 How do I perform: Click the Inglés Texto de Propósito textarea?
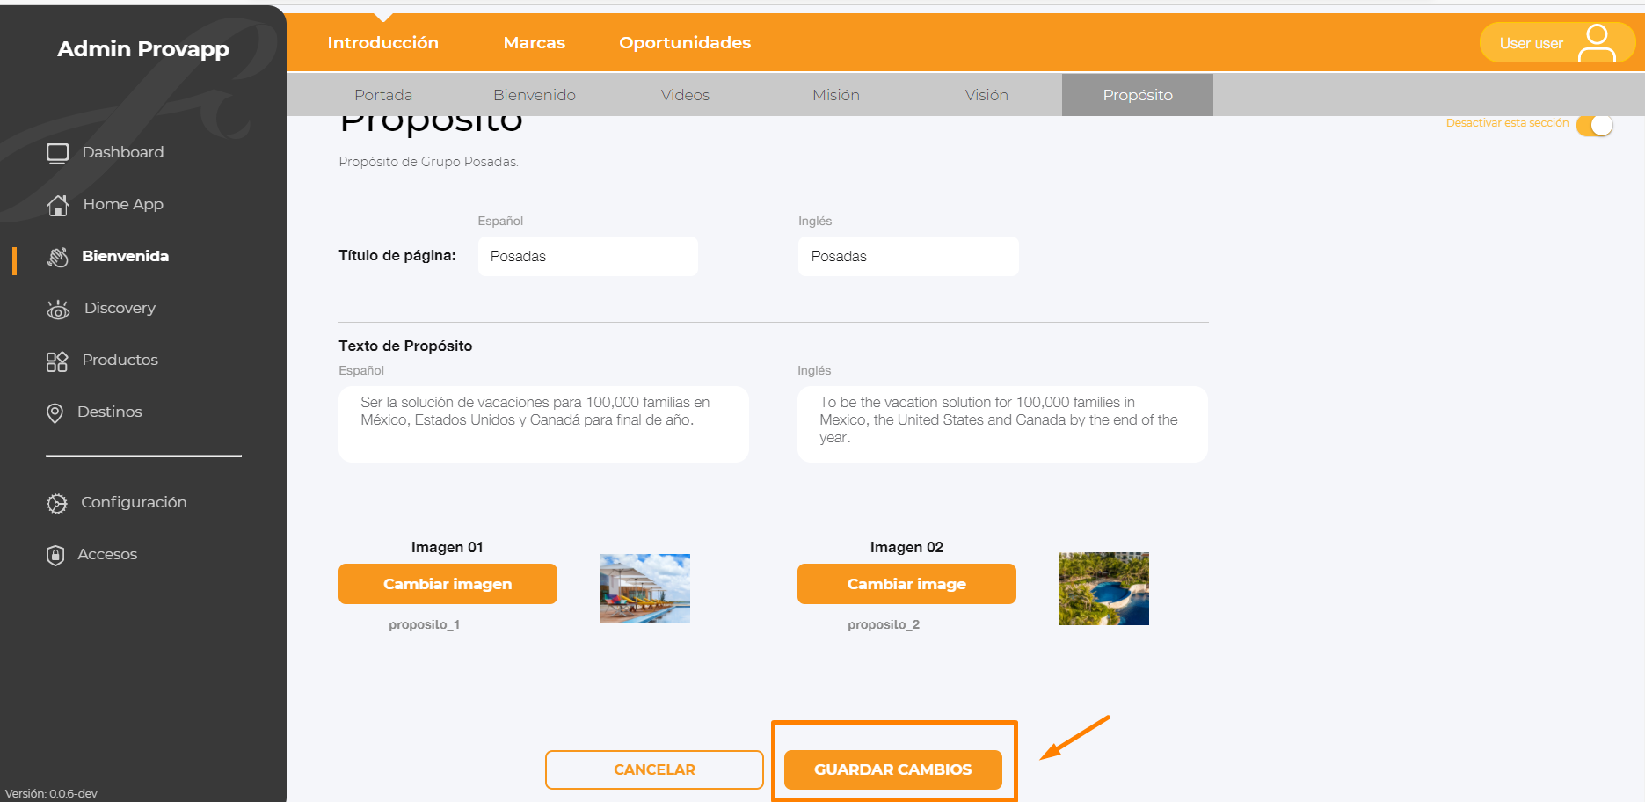[1002, 424]
